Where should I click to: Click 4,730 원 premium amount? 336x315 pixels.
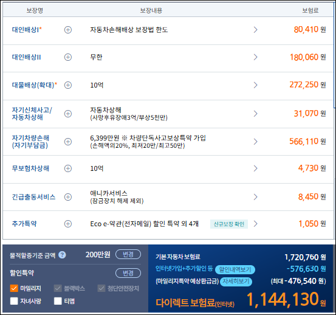pyautogui.click(x=312, y=168)
